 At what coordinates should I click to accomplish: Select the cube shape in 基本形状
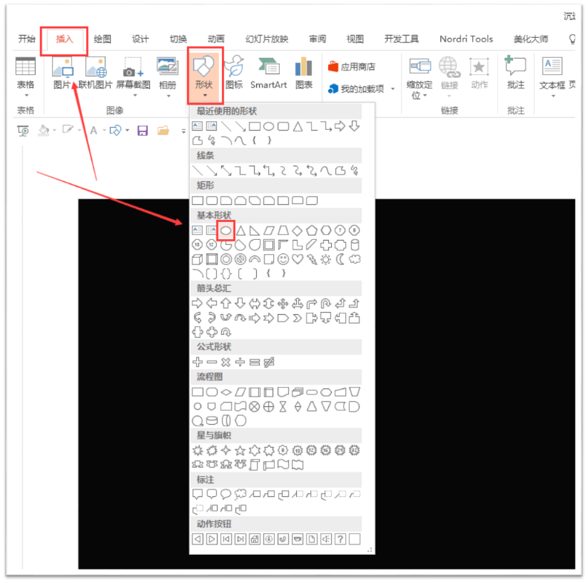coord(197,259)
